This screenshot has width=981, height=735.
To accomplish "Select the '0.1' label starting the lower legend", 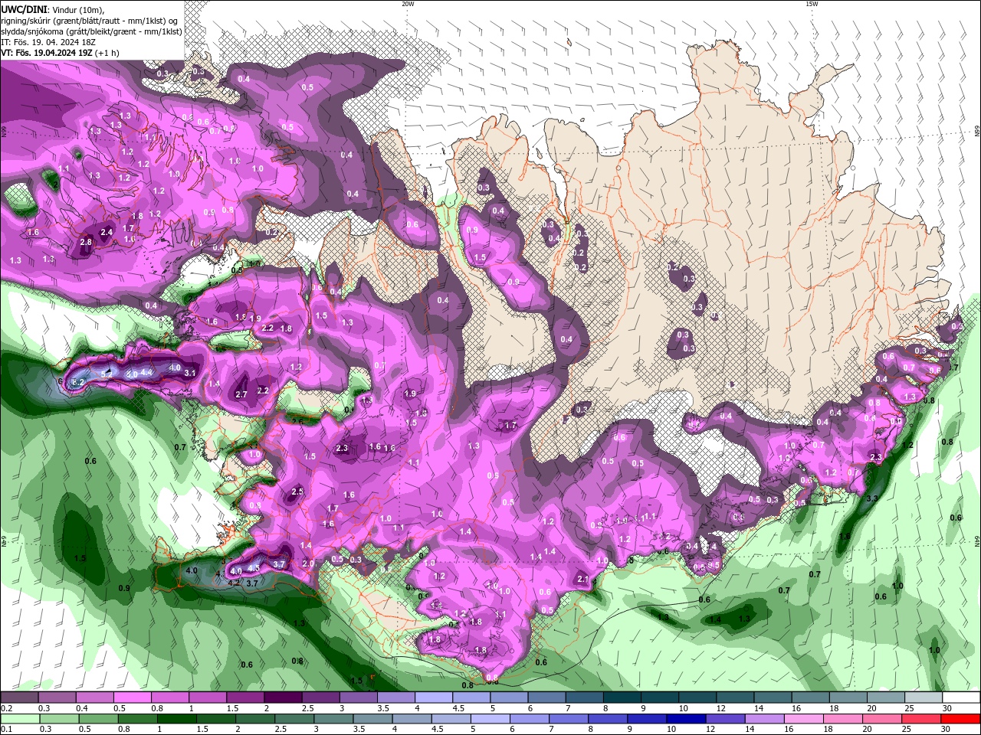I will point(6,730).
